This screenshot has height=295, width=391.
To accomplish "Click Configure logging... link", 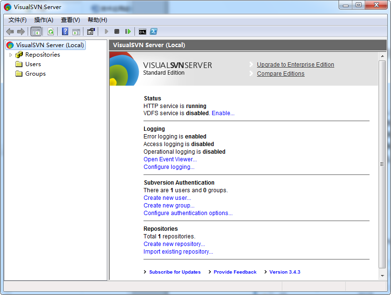I will click(169, 167).
